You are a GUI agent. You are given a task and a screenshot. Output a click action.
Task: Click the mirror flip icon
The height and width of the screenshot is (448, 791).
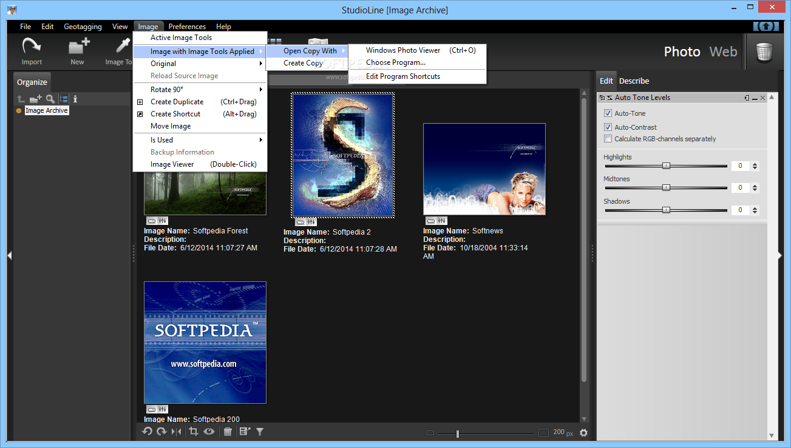(x=176, y=432)
